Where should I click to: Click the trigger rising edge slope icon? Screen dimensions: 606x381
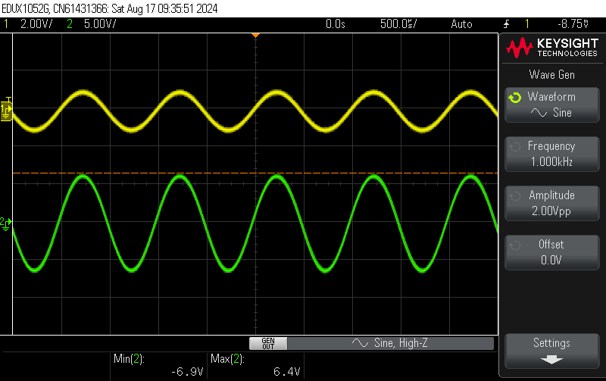(505, 23)
